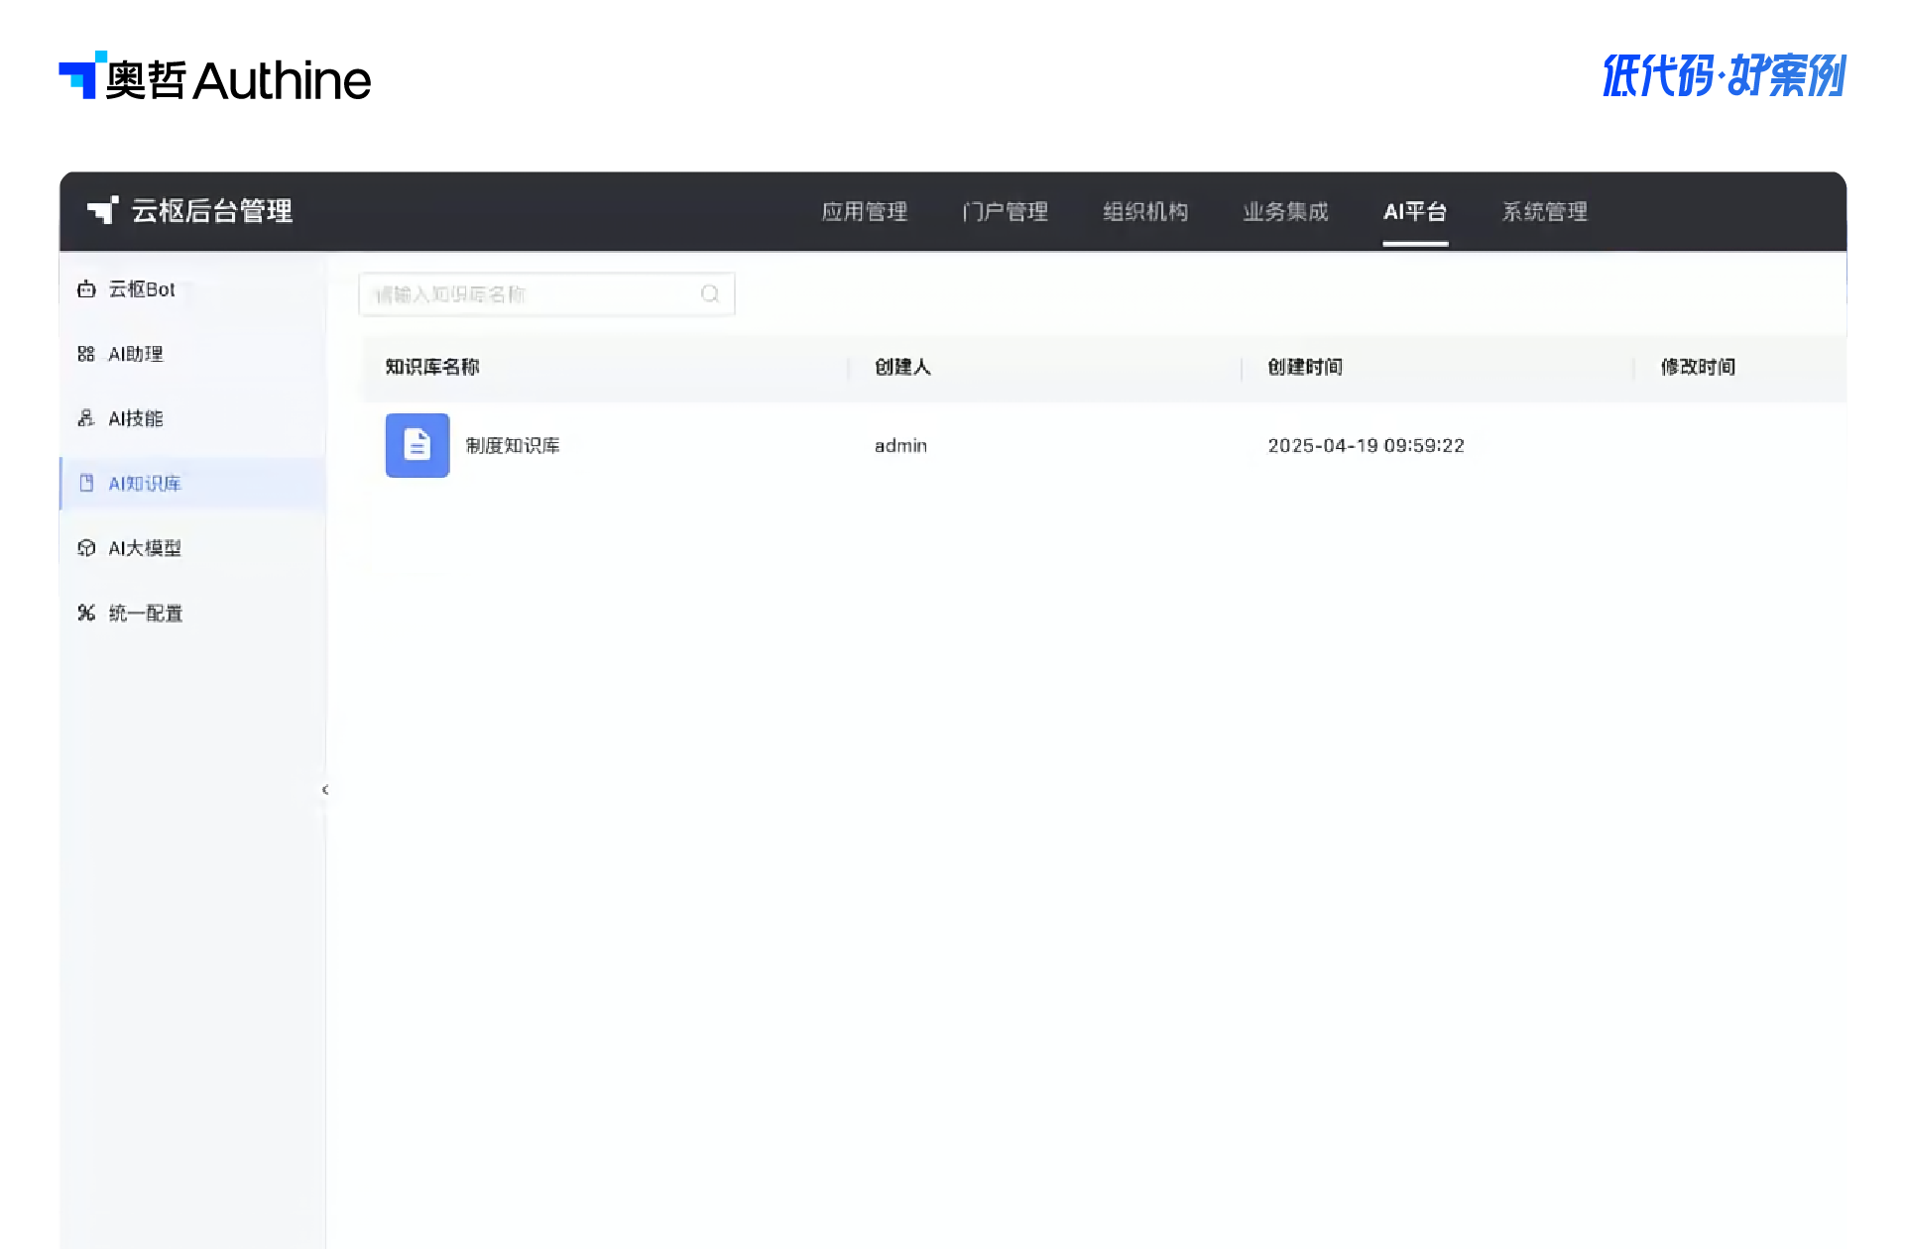
Task: Click the AI知识库 document icon
Action: click(x=86, y=483)
